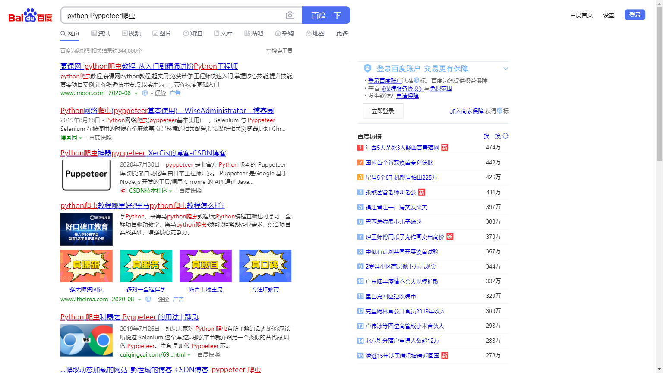Screen dimensions: 663x373
Task: Click the shield icon in 登录百度账户 header
Action: coord(367,68)
